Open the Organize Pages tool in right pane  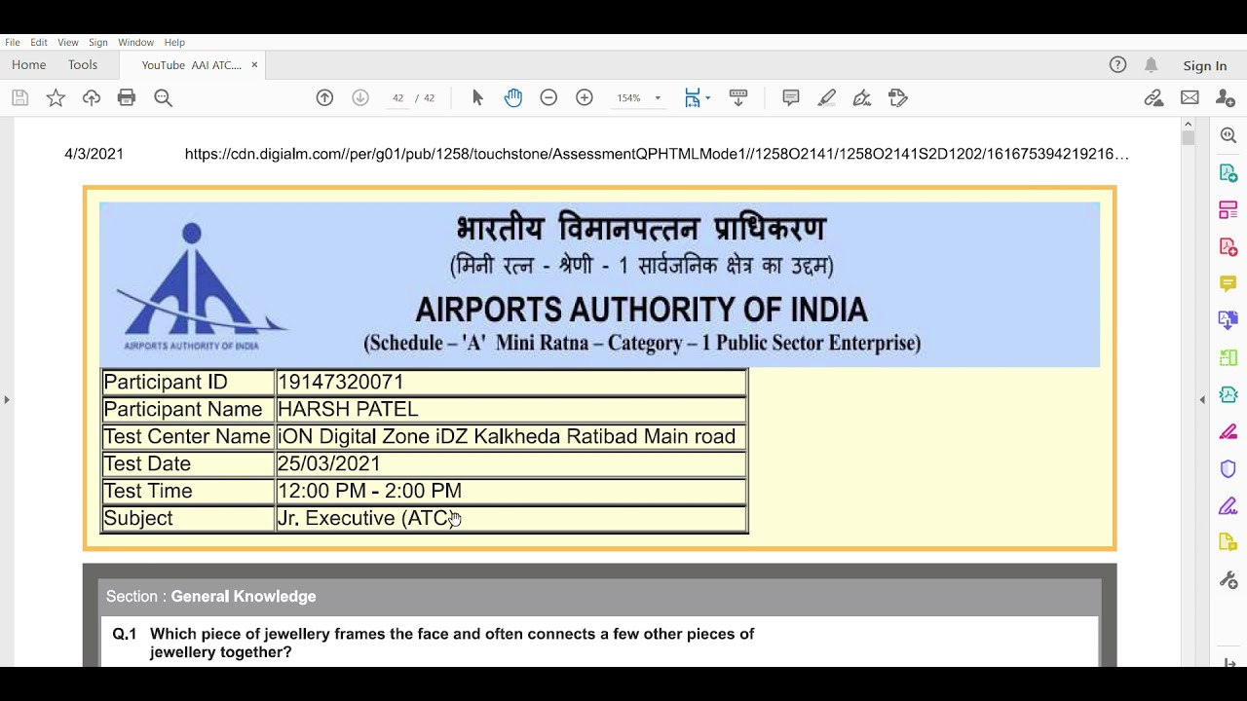tap(1228, 210)
